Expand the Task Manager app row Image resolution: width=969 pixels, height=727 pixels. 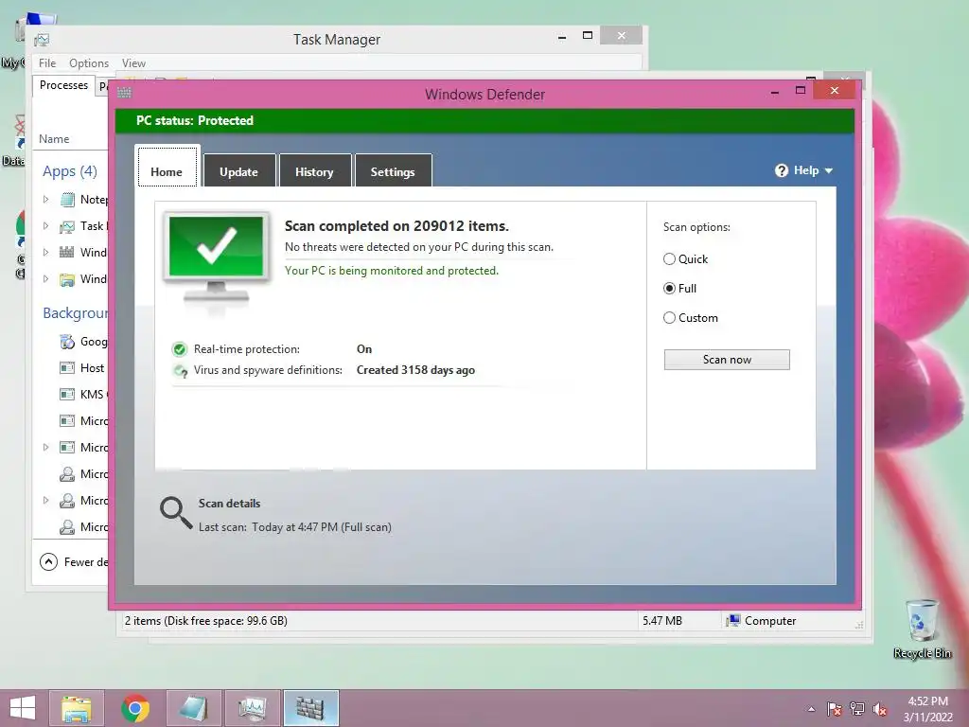(x=45, y=225)
